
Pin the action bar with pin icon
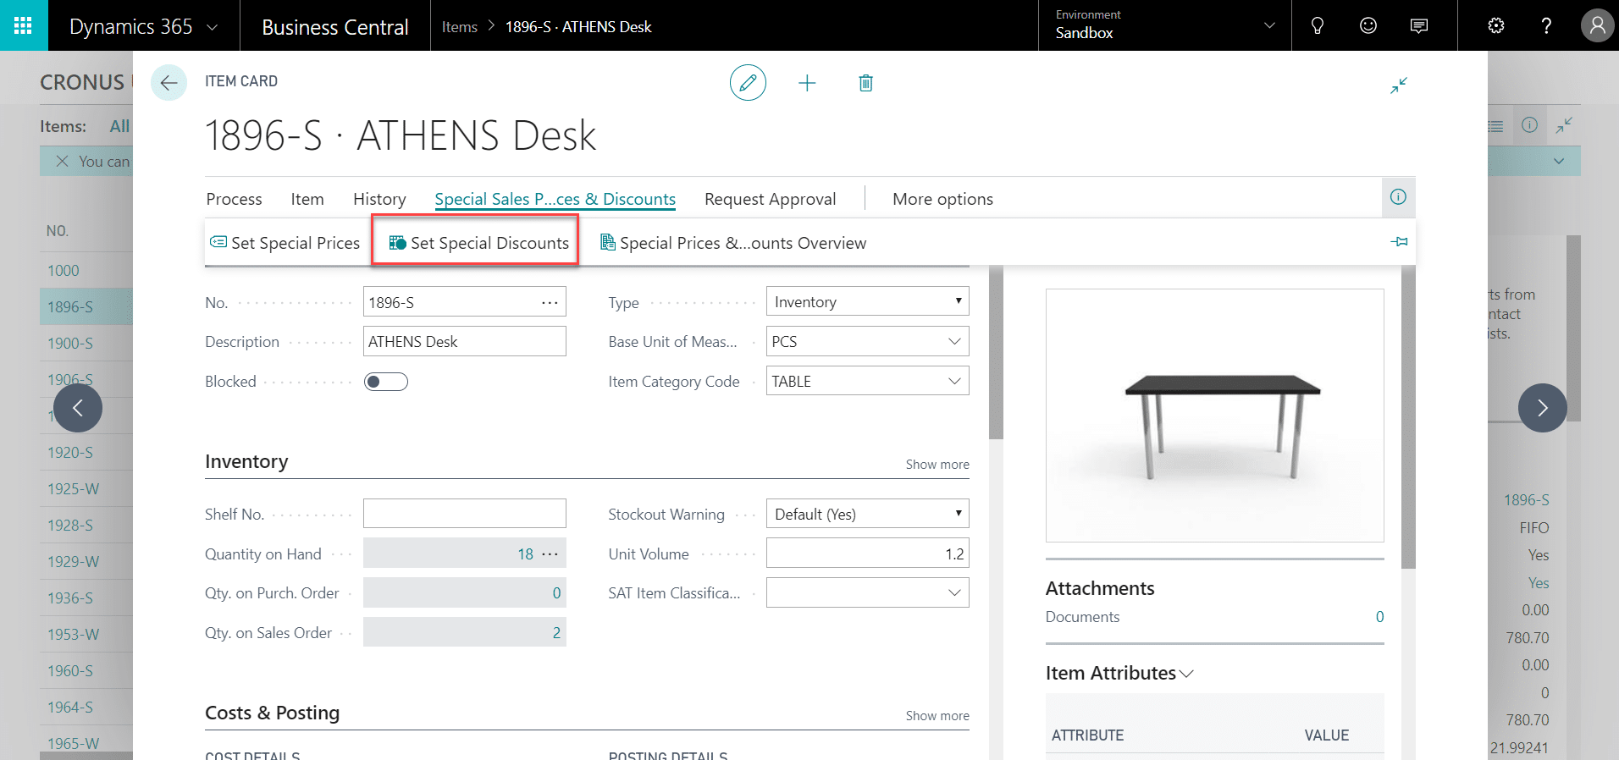(x=1399, y=242)
